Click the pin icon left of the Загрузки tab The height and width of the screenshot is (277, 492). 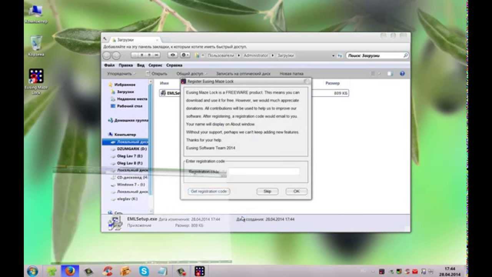(x=105, y=39)
